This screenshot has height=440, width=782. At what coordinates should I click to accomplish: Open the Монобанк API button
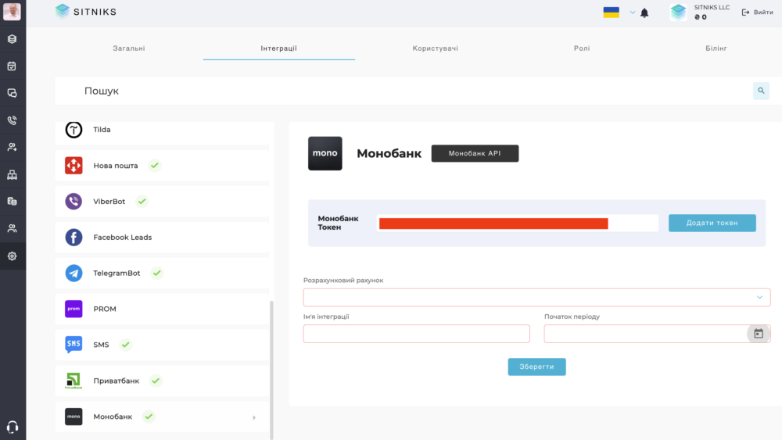point(475,153)
